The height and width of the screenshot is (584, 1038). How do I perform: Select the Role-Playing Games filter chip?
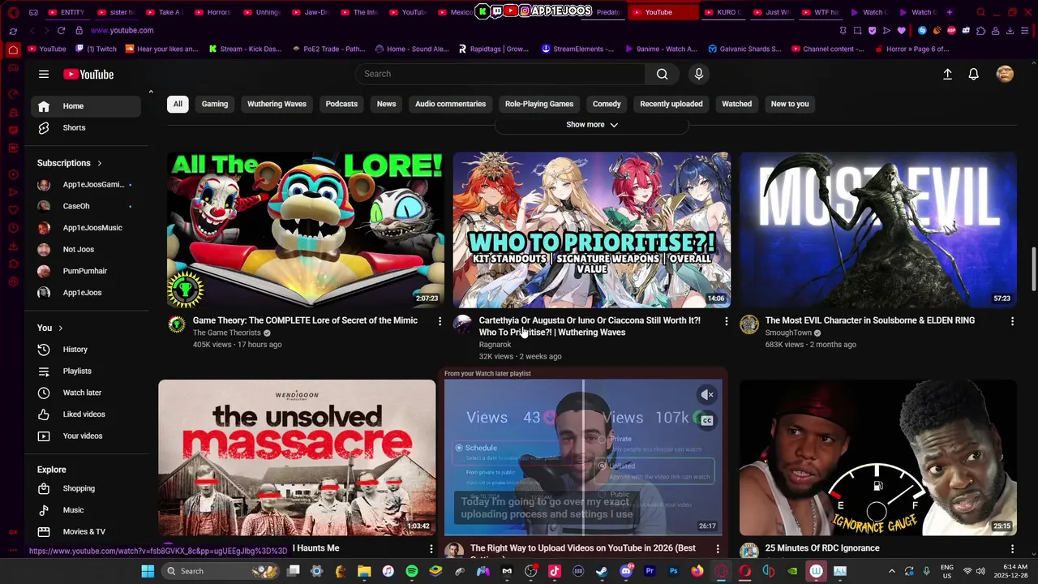539,104
